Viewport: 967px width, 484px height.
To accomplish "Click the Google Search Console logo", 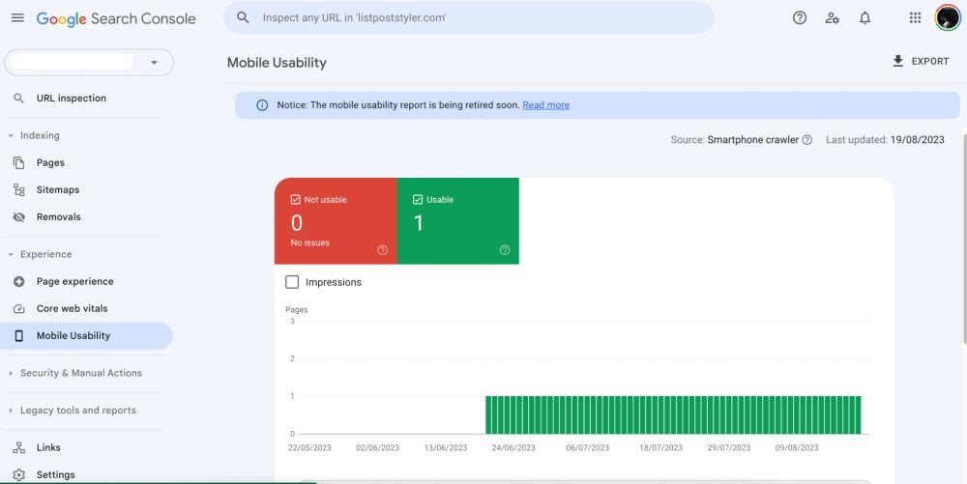I will pyautogui.click(x=116, y=18).
